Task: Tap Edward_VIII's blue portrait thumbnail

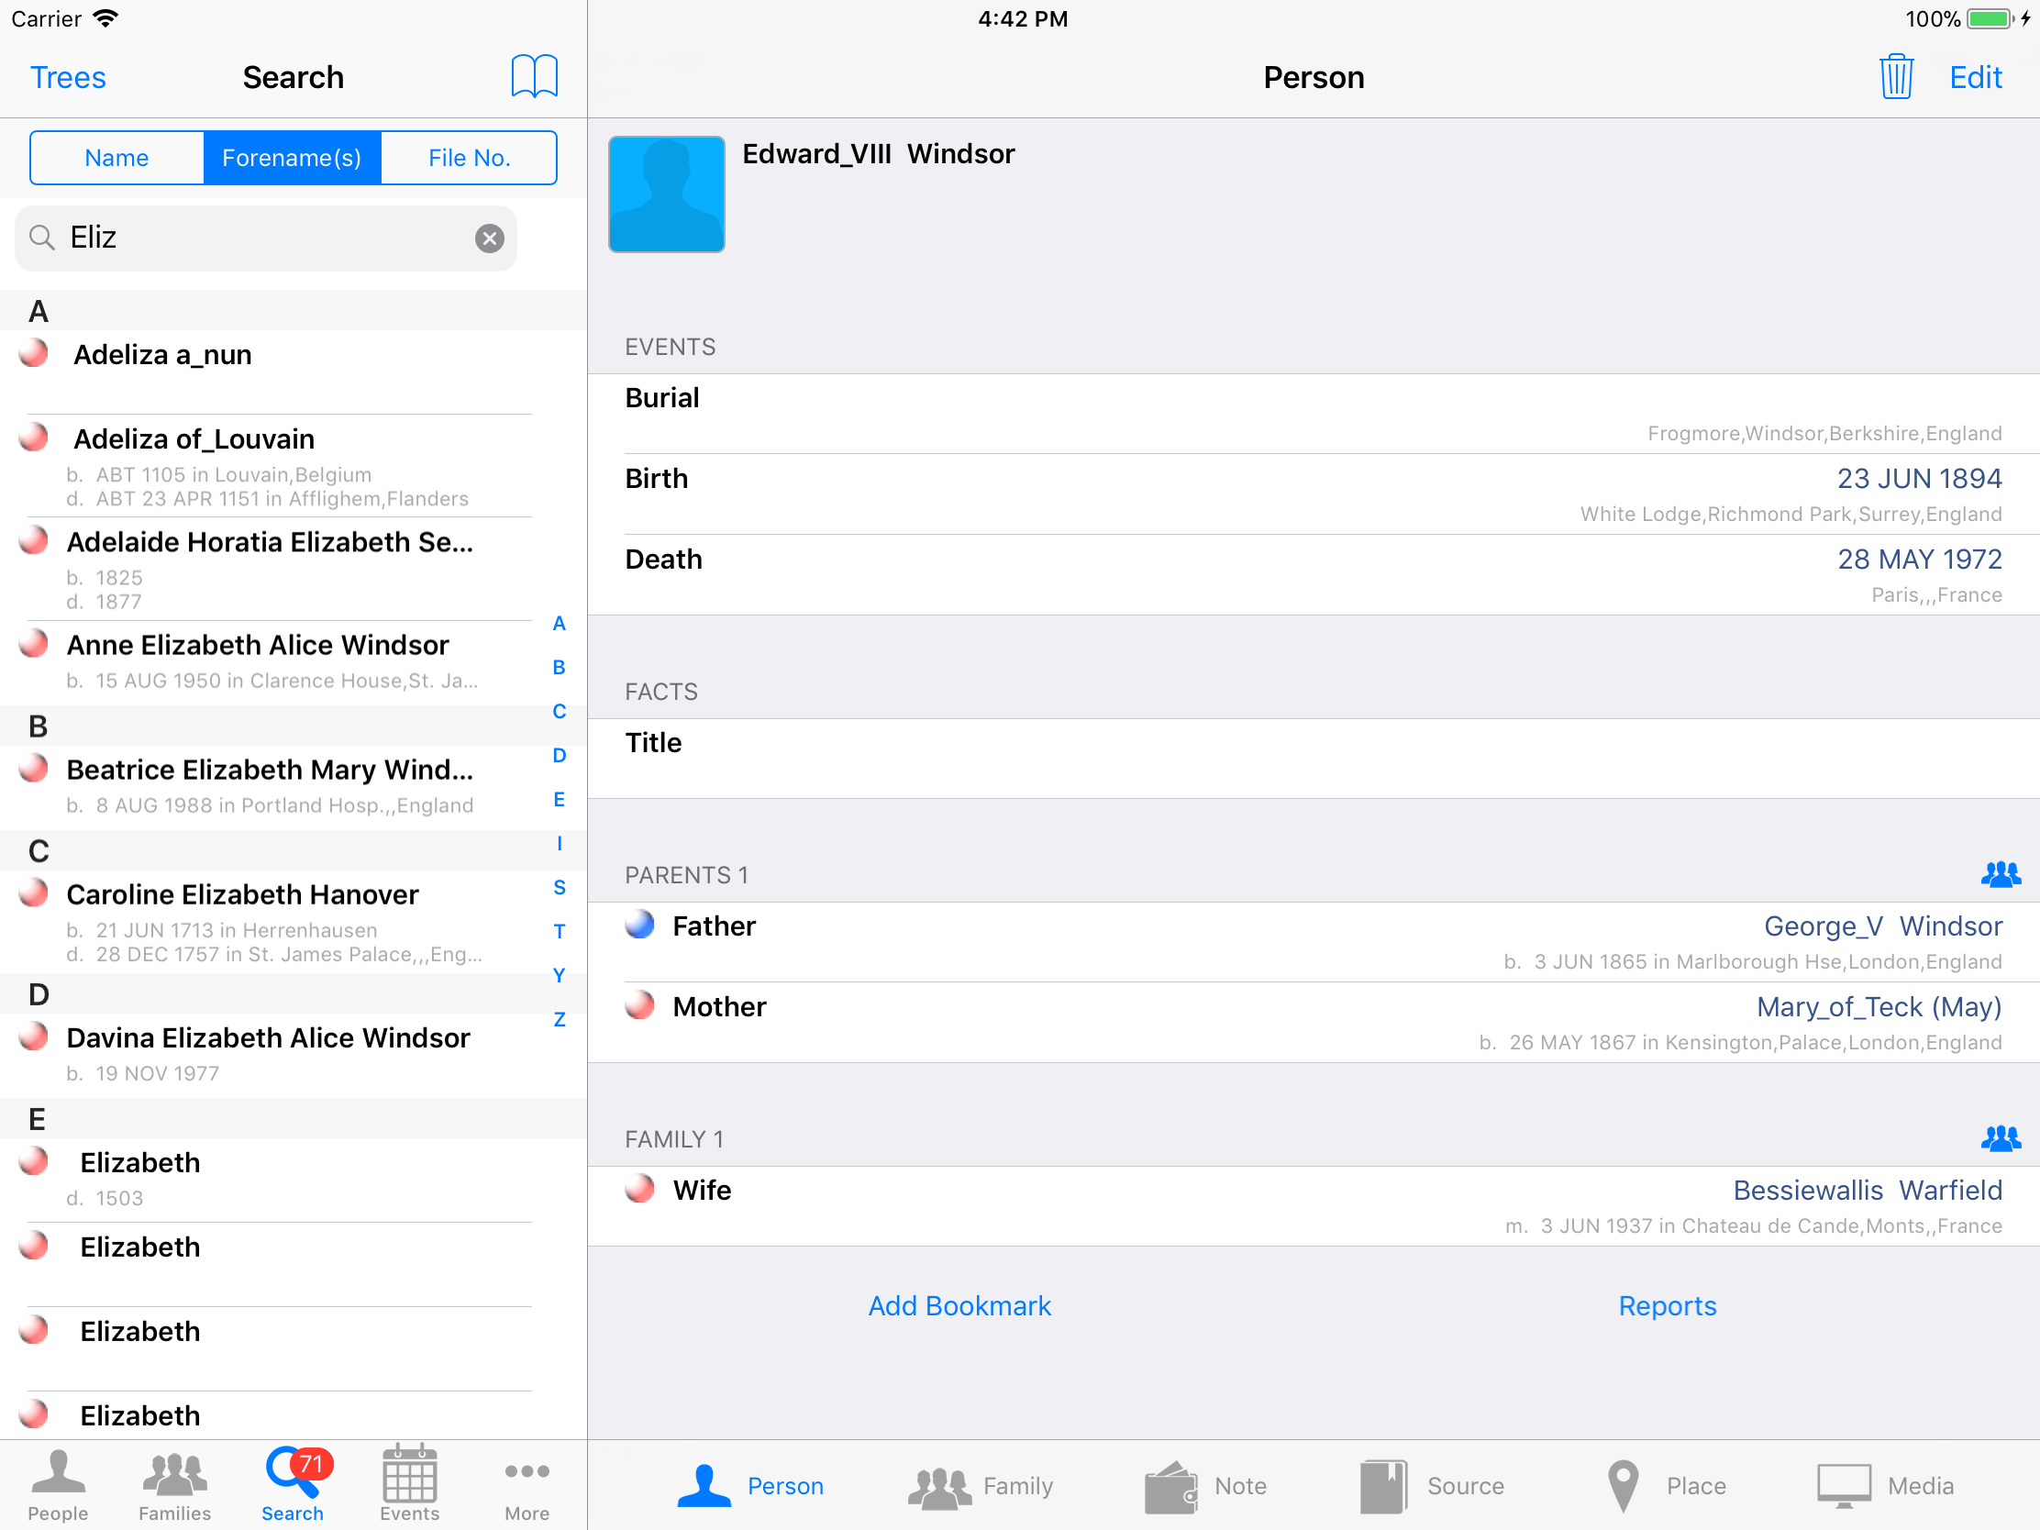Action: tap(666, 194)
